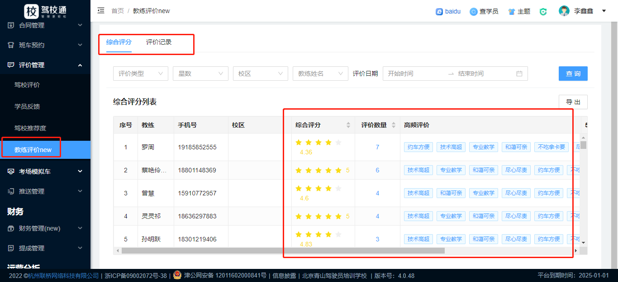Viewport: 618px width, 282px height.
Task: Expand the 考场模拟车 menu
Action: tap(80, 171)
